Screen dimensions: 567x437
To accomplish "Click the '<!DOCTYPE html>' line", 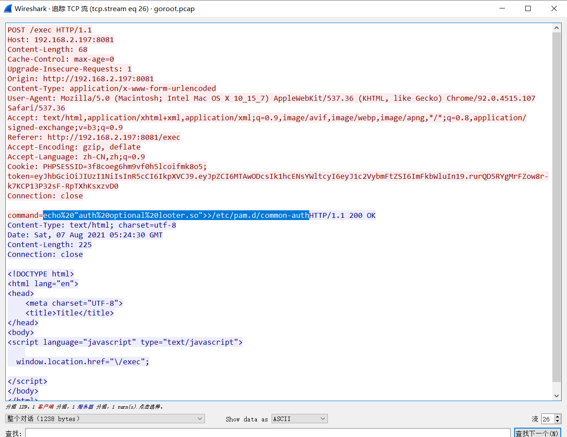I will click(41, 274).
